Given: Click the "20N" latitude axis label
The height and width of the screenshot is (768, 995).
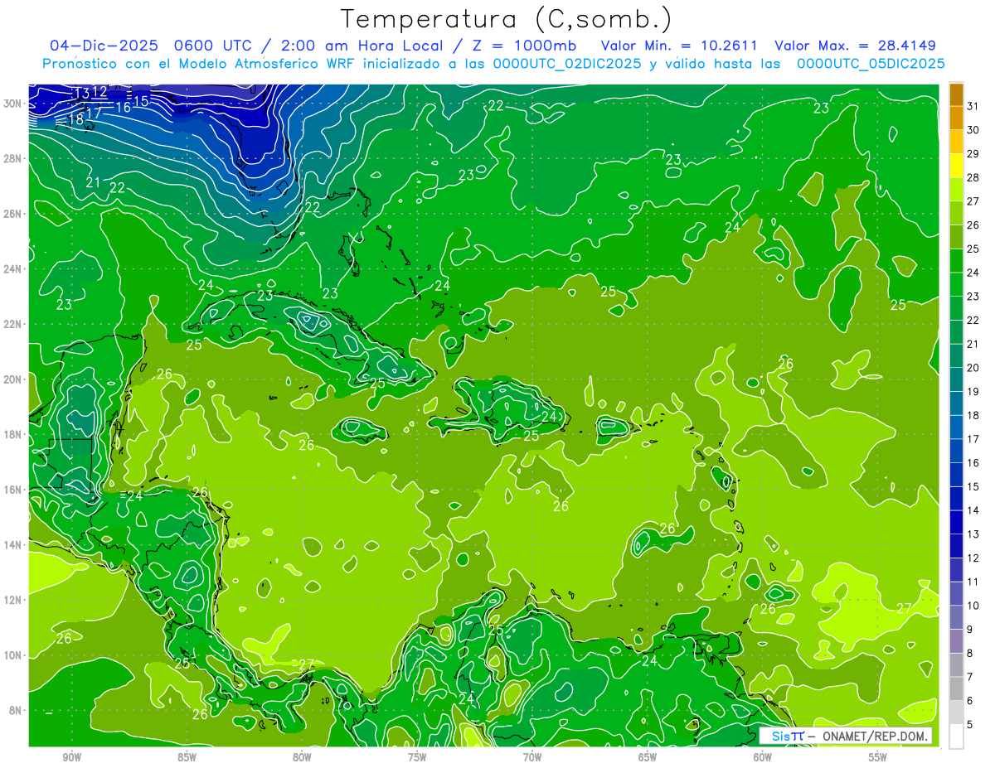Looking at the screenshot, I should [12, 379].
